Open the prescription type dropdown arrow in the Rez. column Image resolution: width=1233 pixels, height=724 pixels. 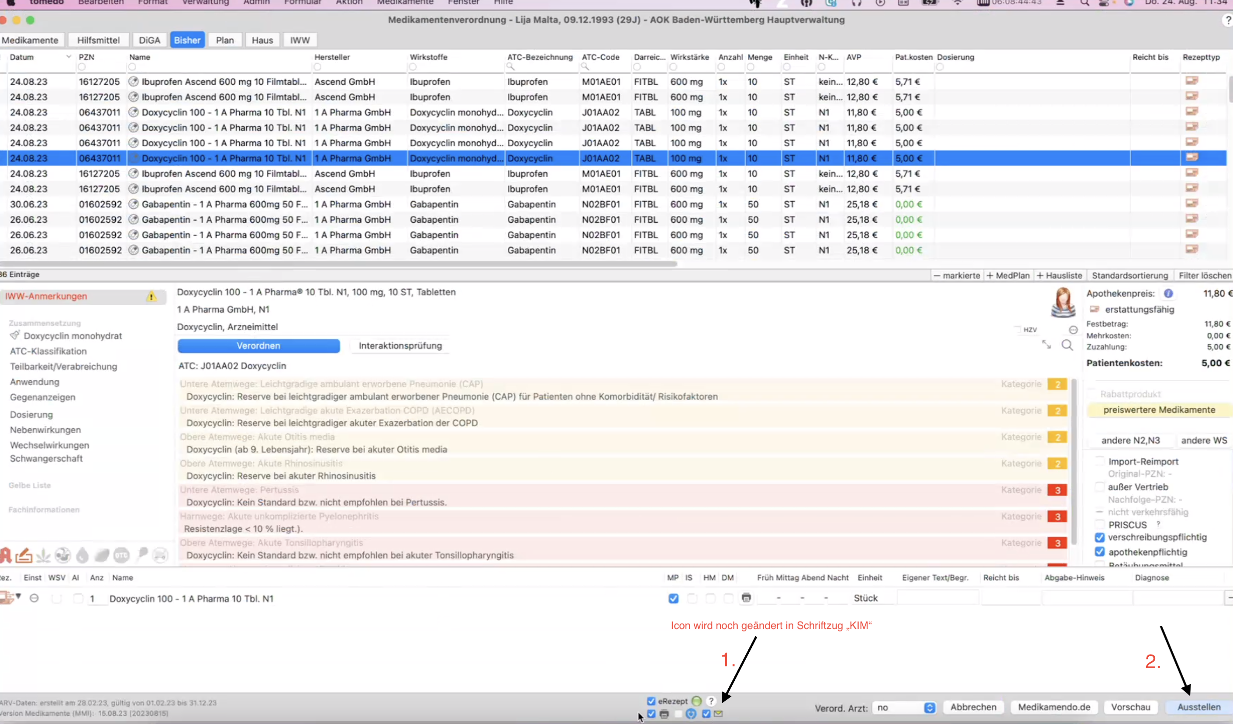click(x=18, y=596)
